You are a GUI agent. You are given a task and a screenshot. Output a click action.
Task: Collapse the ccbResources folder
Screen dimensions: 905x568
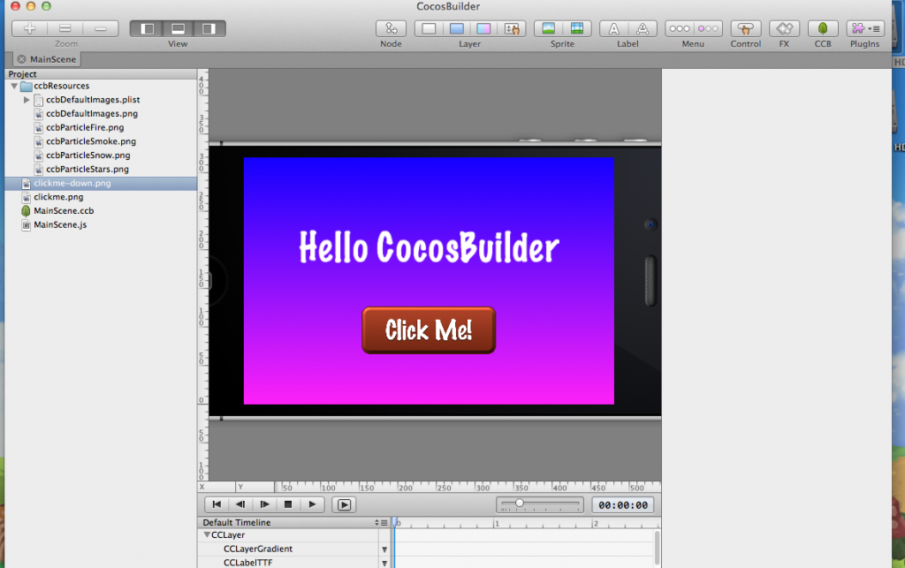point(14,86)
